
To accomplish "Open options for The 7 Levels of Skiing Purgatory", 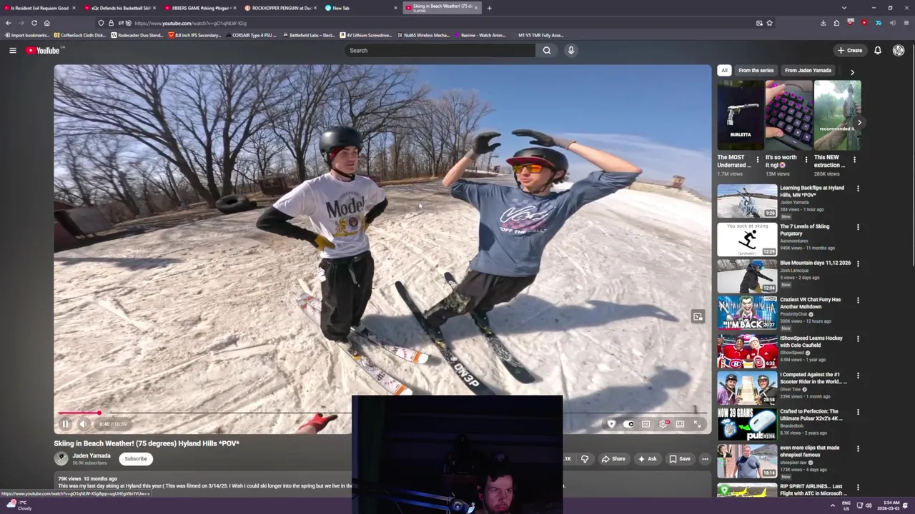I will pos(858,227).
